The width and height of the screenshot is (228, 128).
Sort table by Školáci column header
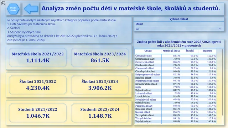click(190, 51)
